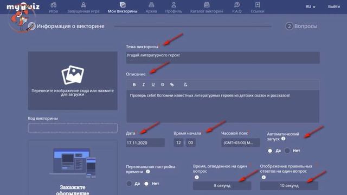
Task: Click info icon beside Персональная настройка времени
Action: (x=148, y=172)
